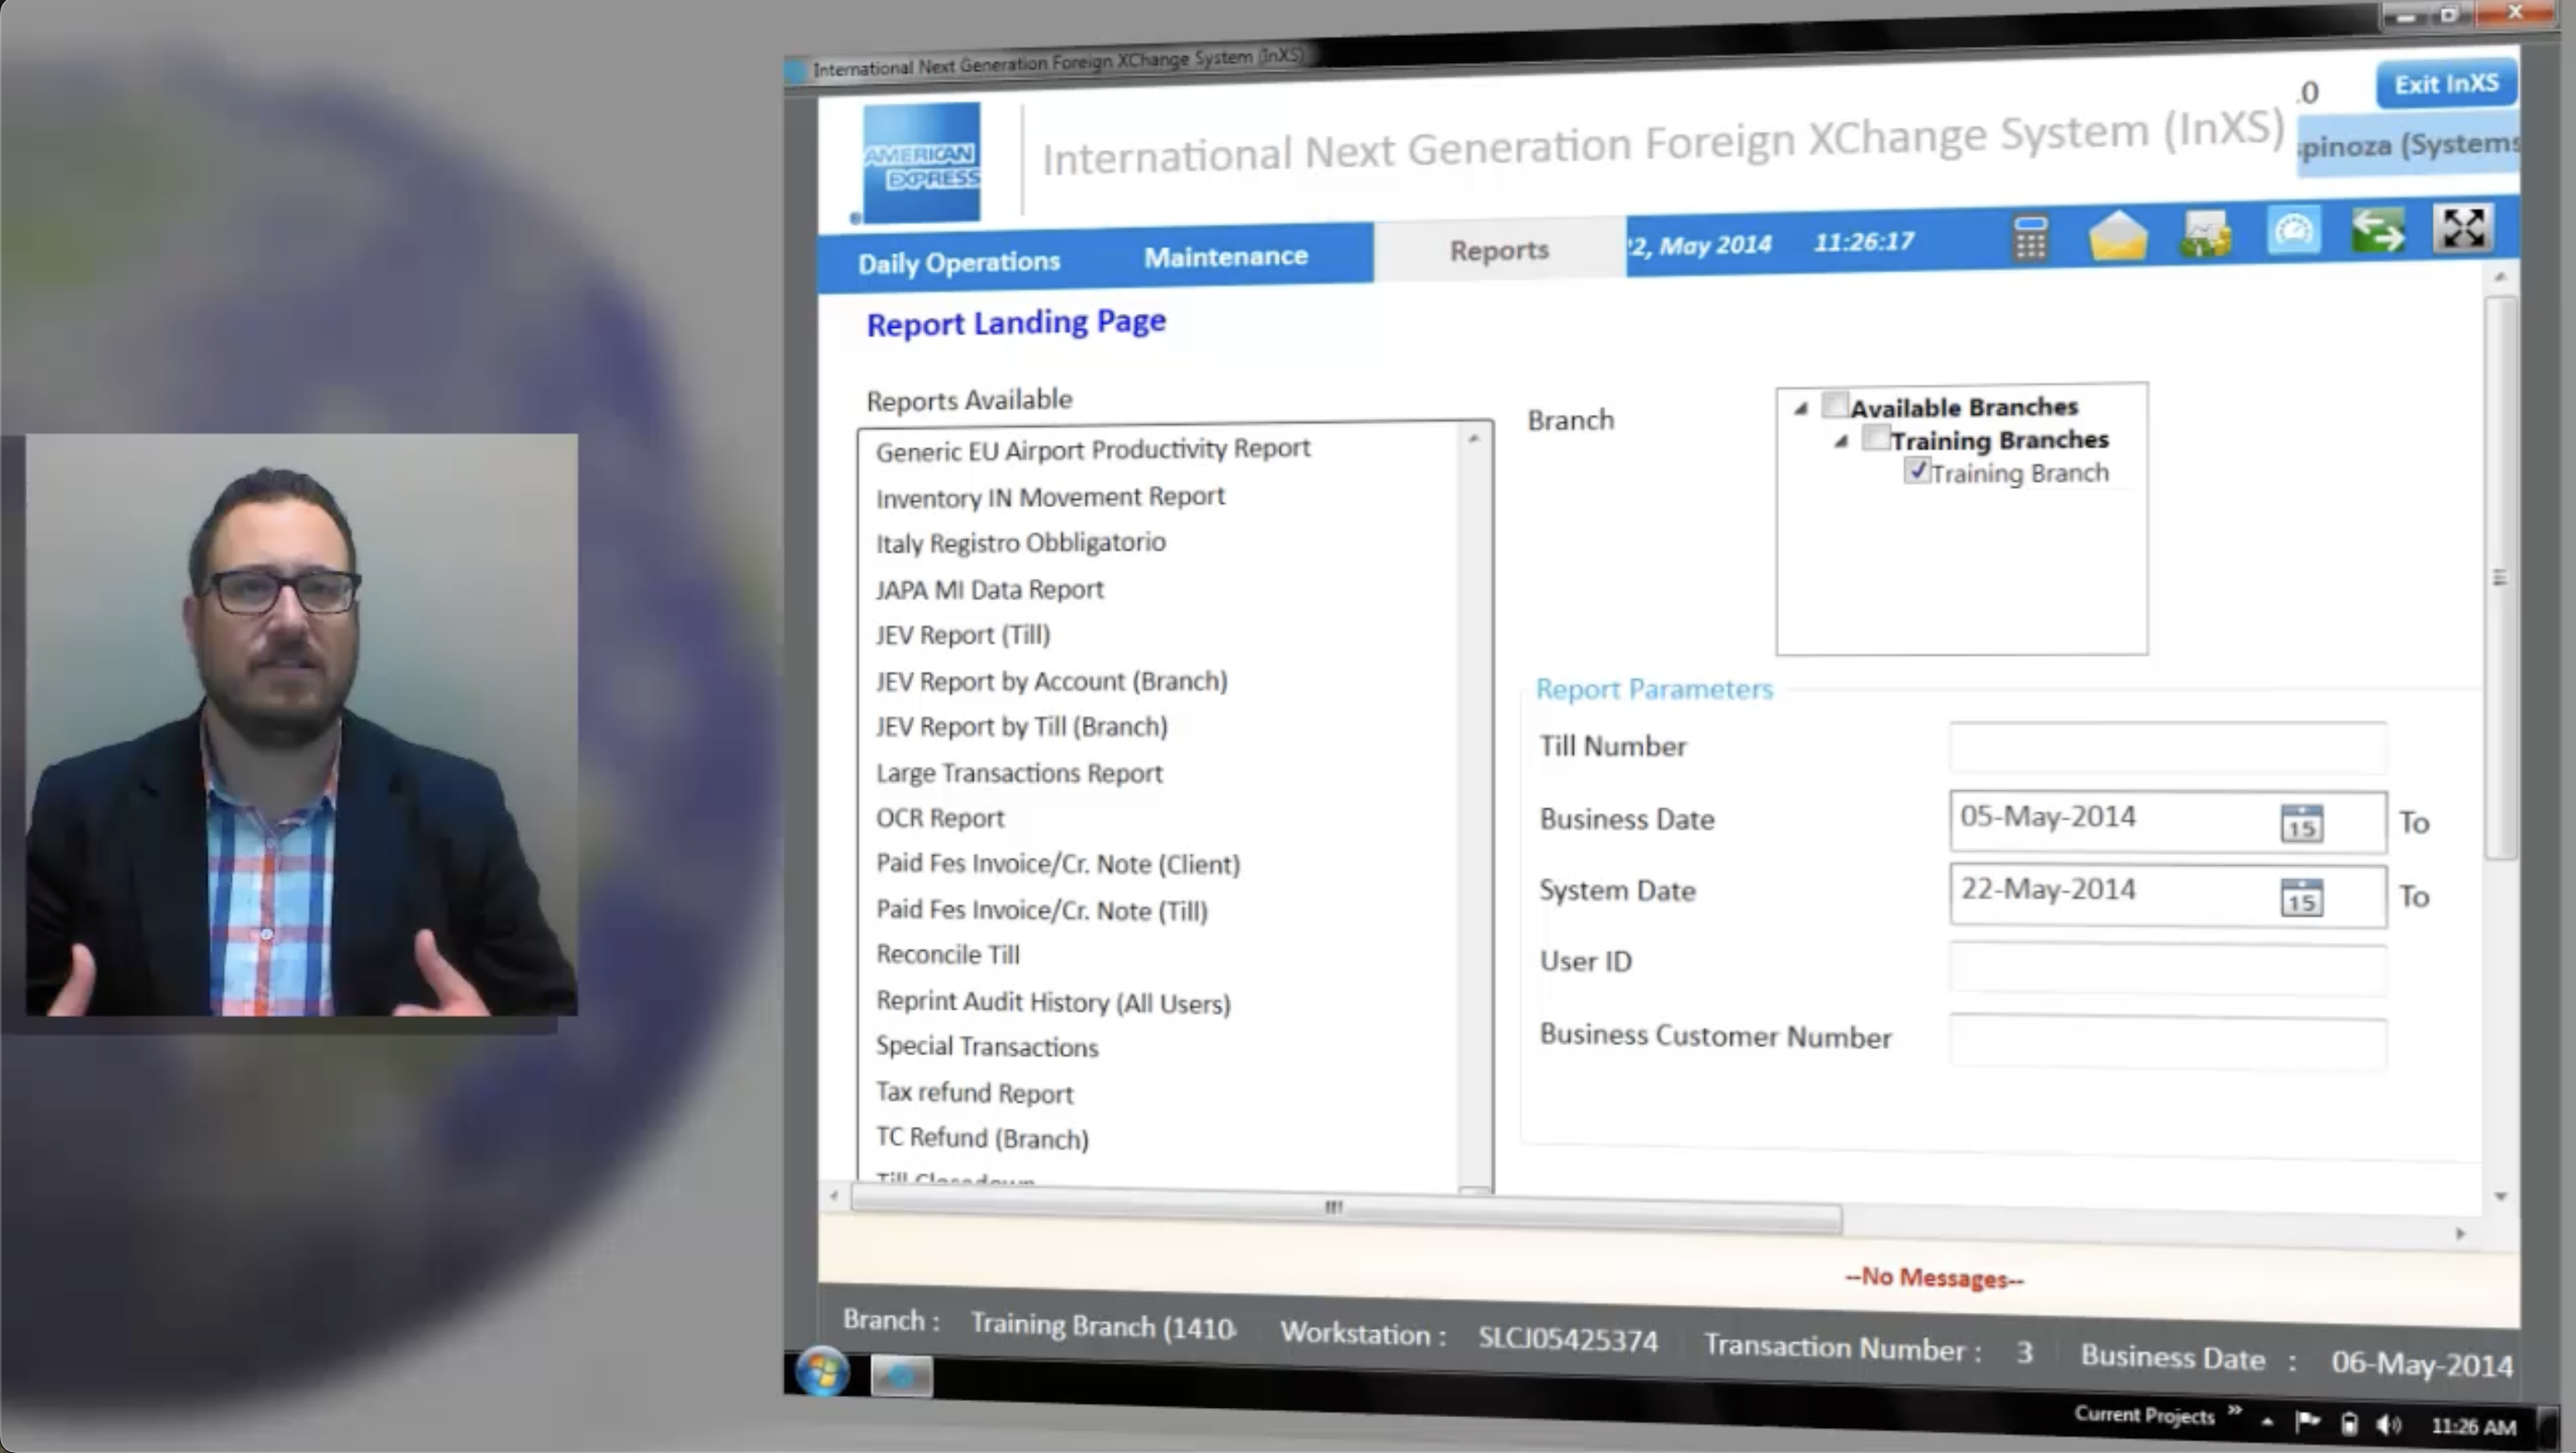
Task: Click the Exit InXS button
Action: [x=2445, y=84]
